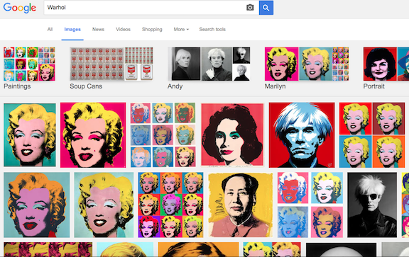Screen dimensions: 409x257
Task: Open the News tab
Action: tap(98, 30)
